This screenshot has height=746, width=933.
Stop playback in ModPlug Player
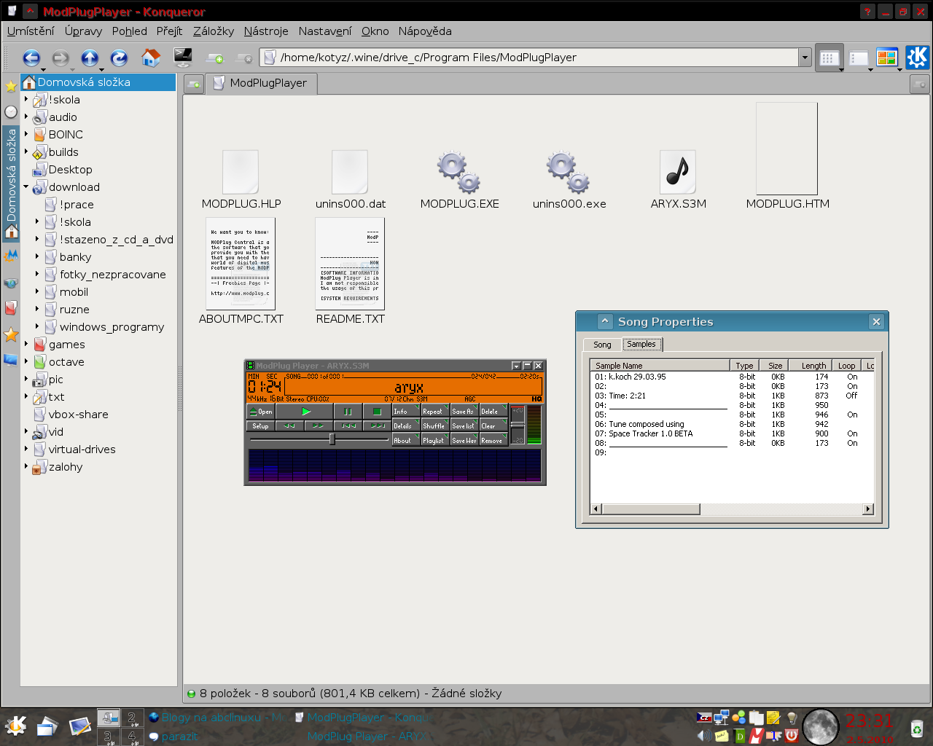point(377,412)
